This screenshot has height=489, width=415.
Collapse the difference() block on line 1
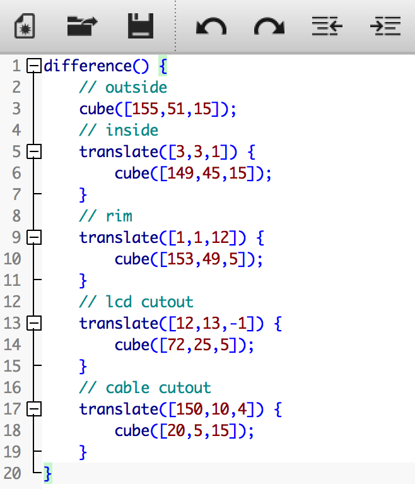(x=33, y=66)
